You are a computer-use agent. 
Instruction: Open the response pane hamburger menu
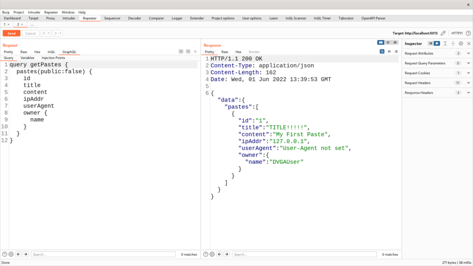[x=396, y=51]
